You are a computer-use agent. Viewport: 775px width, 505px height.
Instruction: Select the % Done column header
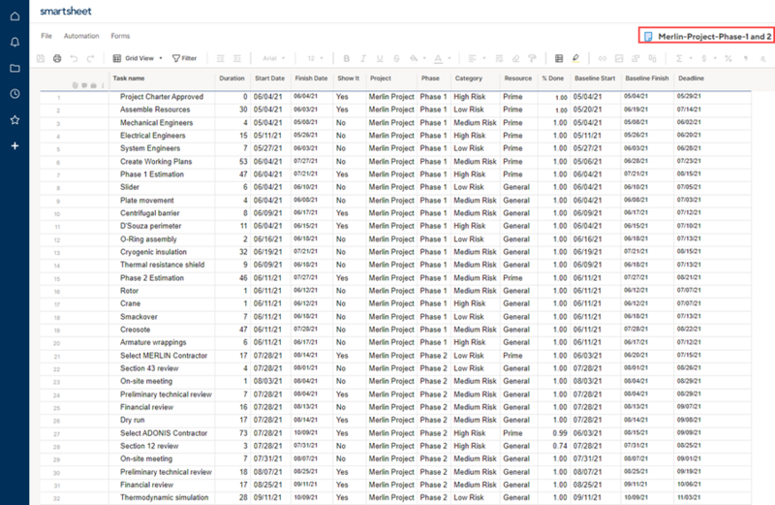pos(552,79)
